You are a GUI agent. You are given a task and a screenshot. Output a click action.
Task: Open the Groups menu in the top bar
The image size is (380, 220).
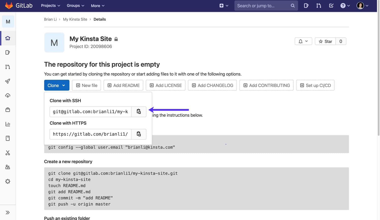point(75,5)
